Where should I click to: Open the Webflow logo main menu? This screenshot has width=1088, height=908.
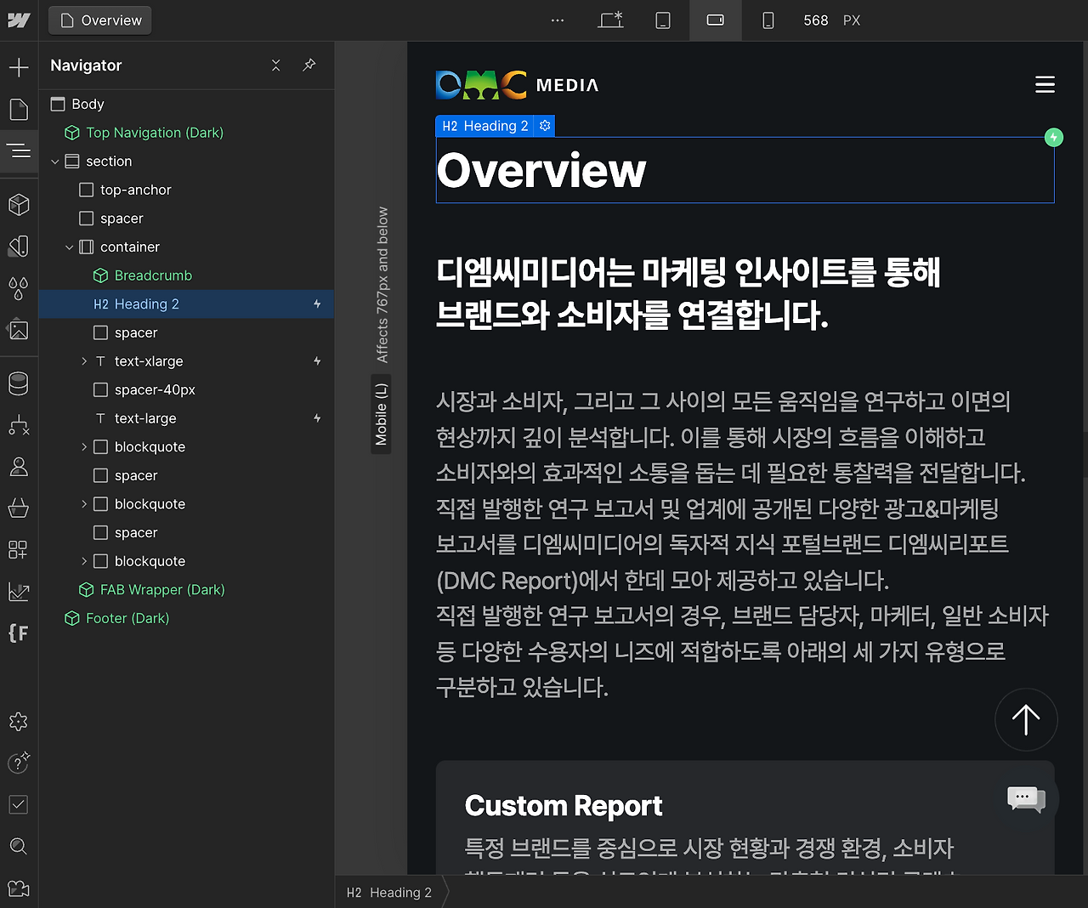coord(19,20)
